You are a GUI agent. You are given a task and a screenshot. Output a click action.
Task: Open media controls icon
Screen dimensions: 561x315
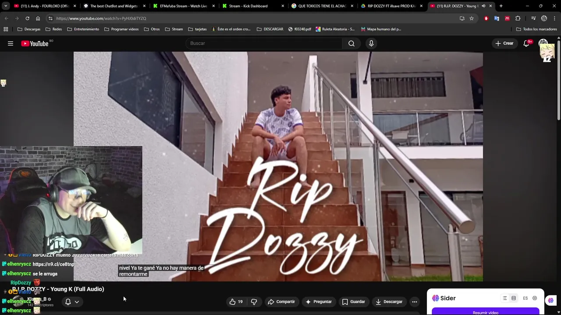[533, 18]
